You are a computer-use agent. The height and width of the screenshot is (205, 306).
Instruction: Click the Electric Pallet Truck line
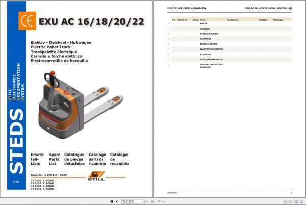tap(50, 47)
